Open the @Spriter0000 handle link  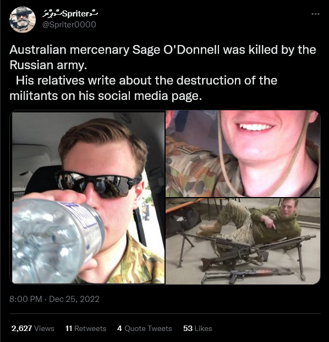tap(69, 24)
